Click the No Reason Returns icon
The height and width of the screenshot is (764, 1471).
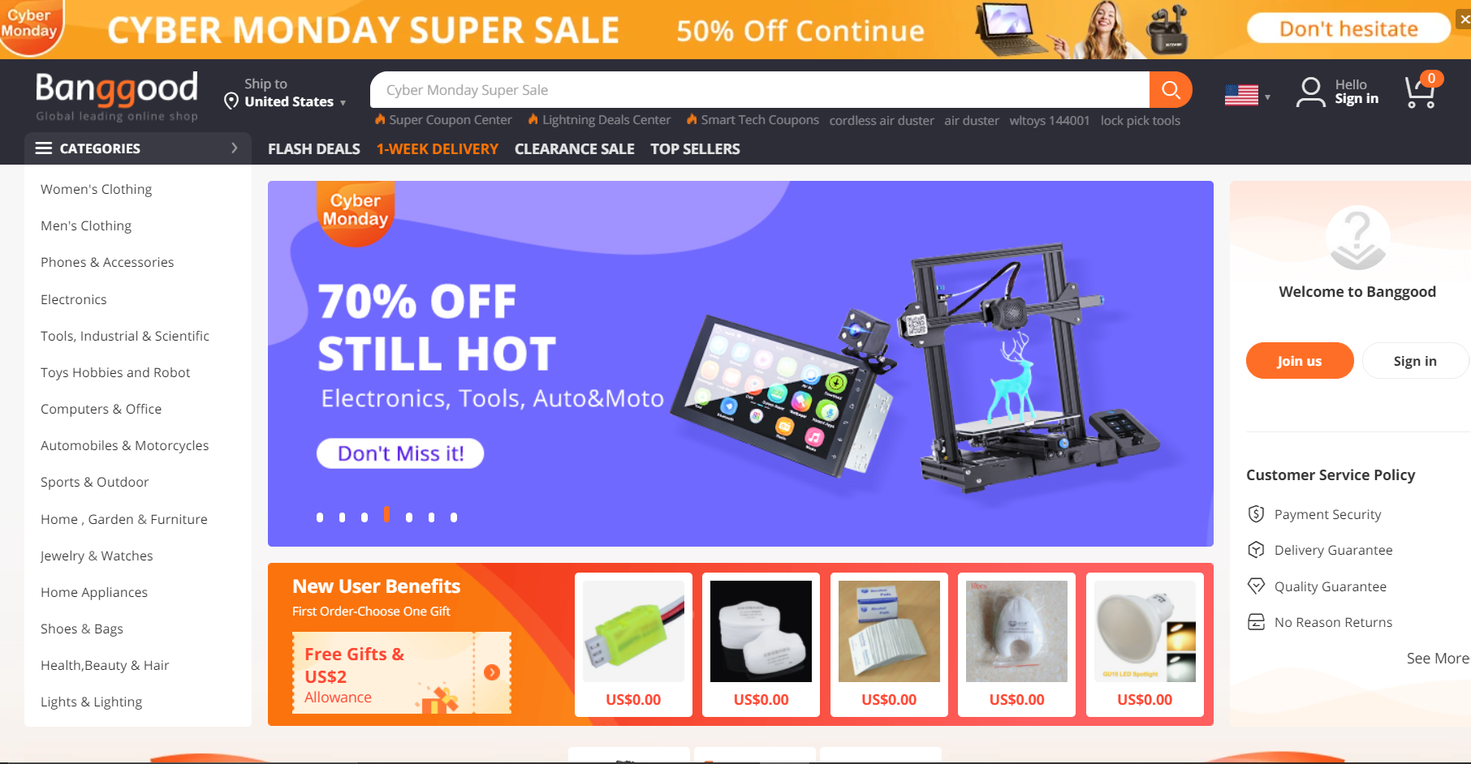tap(1256, 622)
